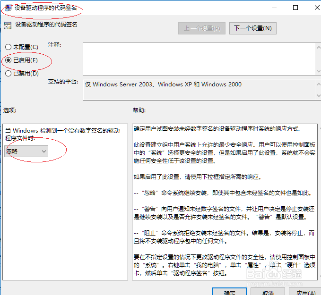Viewport: 321px width, 295px height.
Task: Click the down arrow of 注释 scrollbar
Action: [319, 71]
